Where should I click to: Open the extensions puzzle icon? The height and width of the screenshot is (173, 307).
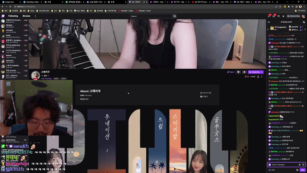(x=289, y=6)
